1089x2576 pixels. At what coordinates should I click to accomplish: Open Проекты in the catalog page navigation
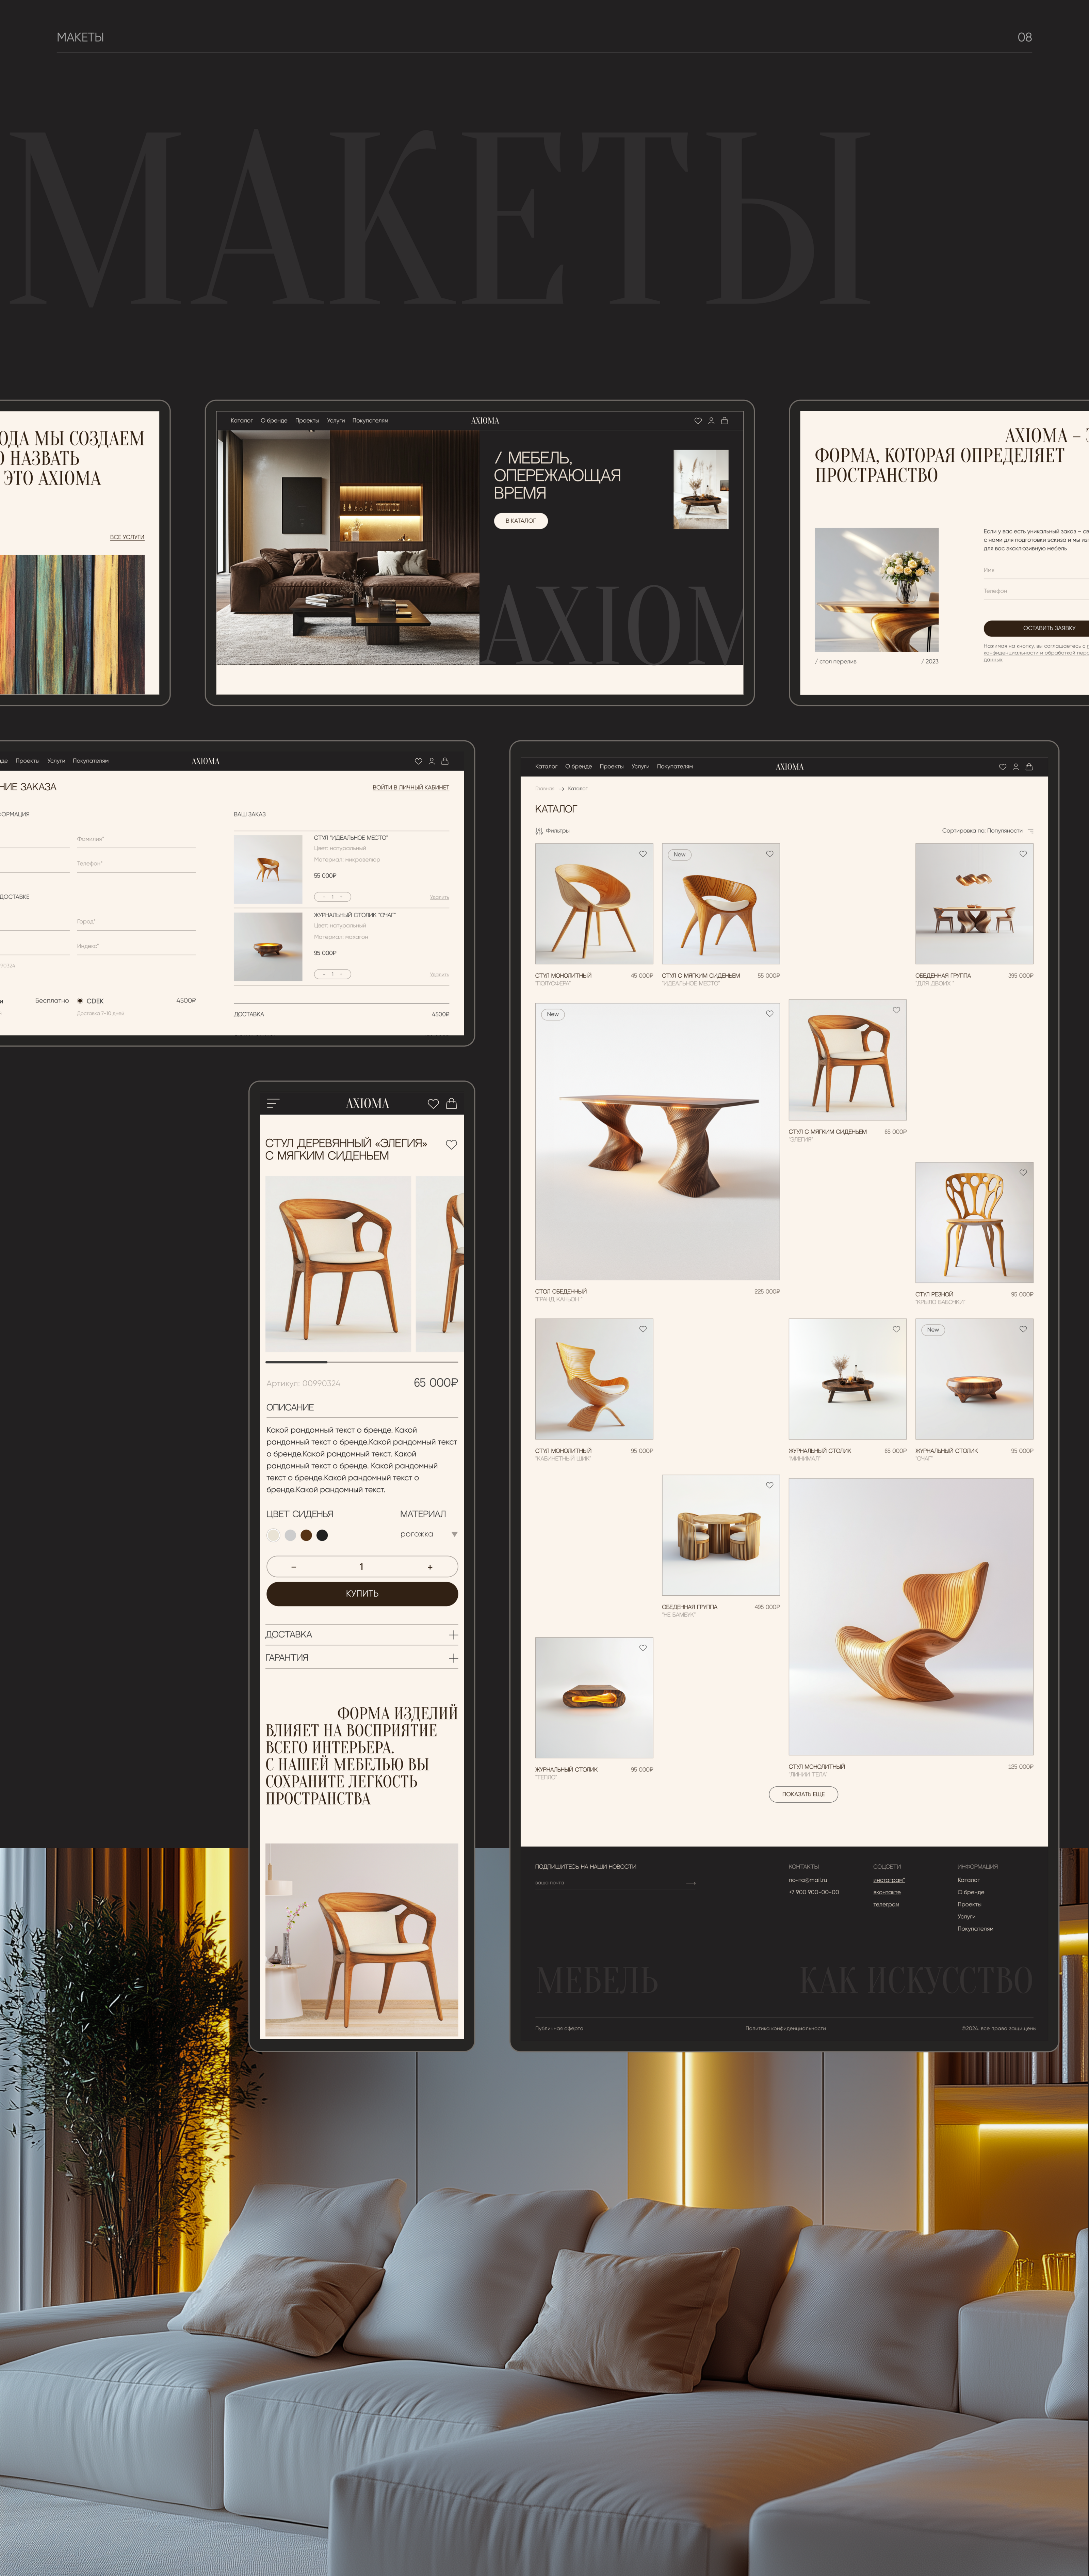[x=612, y=767]
